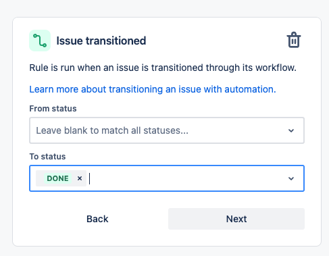
Task: Select the Issue transitioned heading
Action: point(101,41)
